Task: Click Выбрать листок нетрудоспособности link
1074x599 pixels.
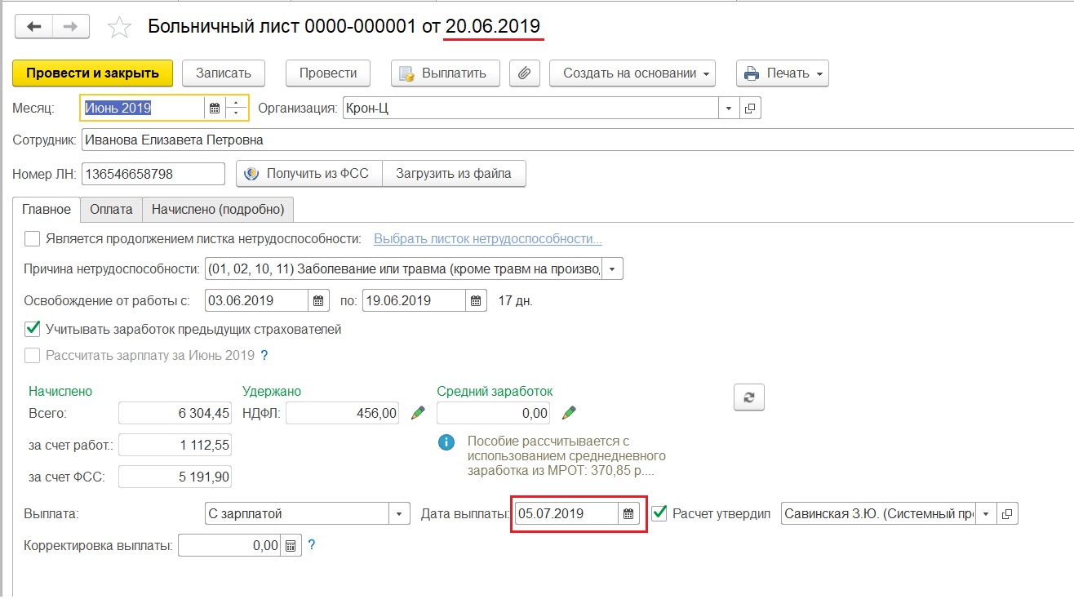Action: tap(487, 239)
